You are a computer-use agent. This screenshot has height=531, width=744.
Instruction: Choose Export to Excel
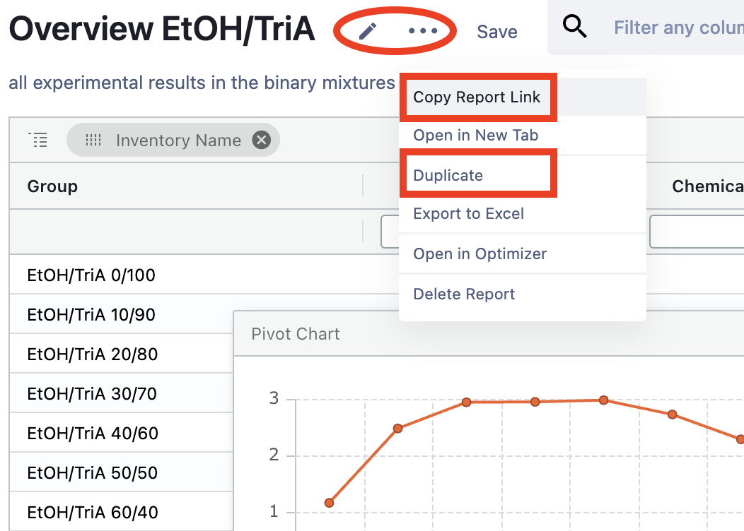468,214
